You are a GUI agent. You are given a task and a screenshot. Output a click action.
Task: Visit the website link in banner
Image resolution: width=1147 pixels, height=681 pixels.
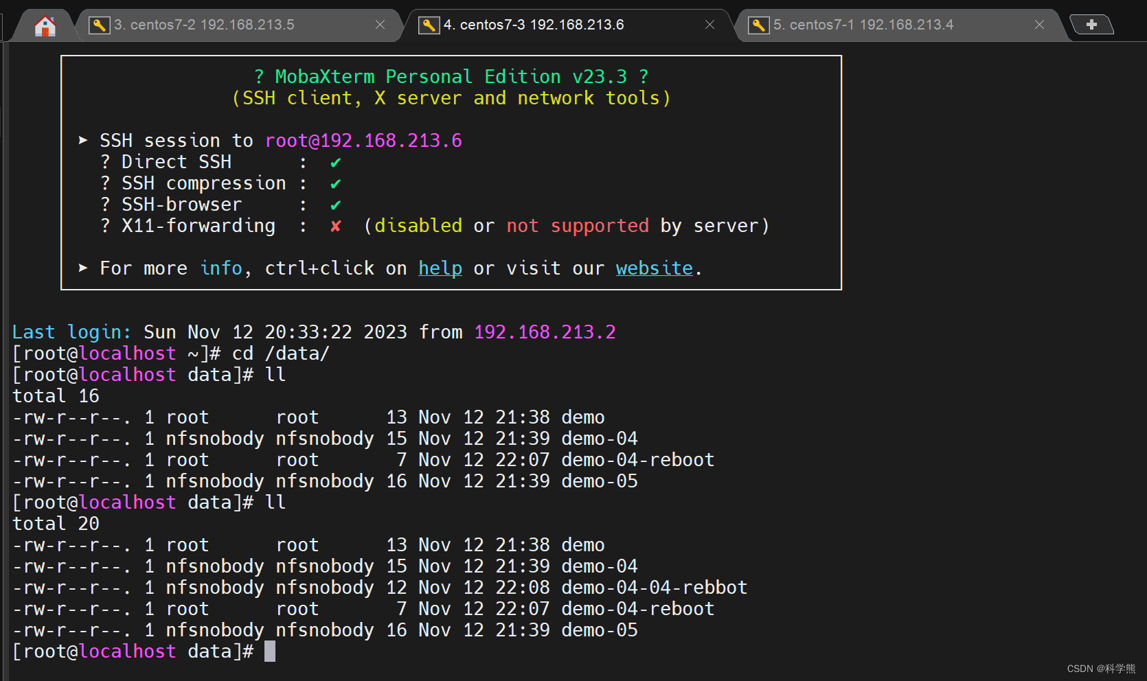point(655,268)
